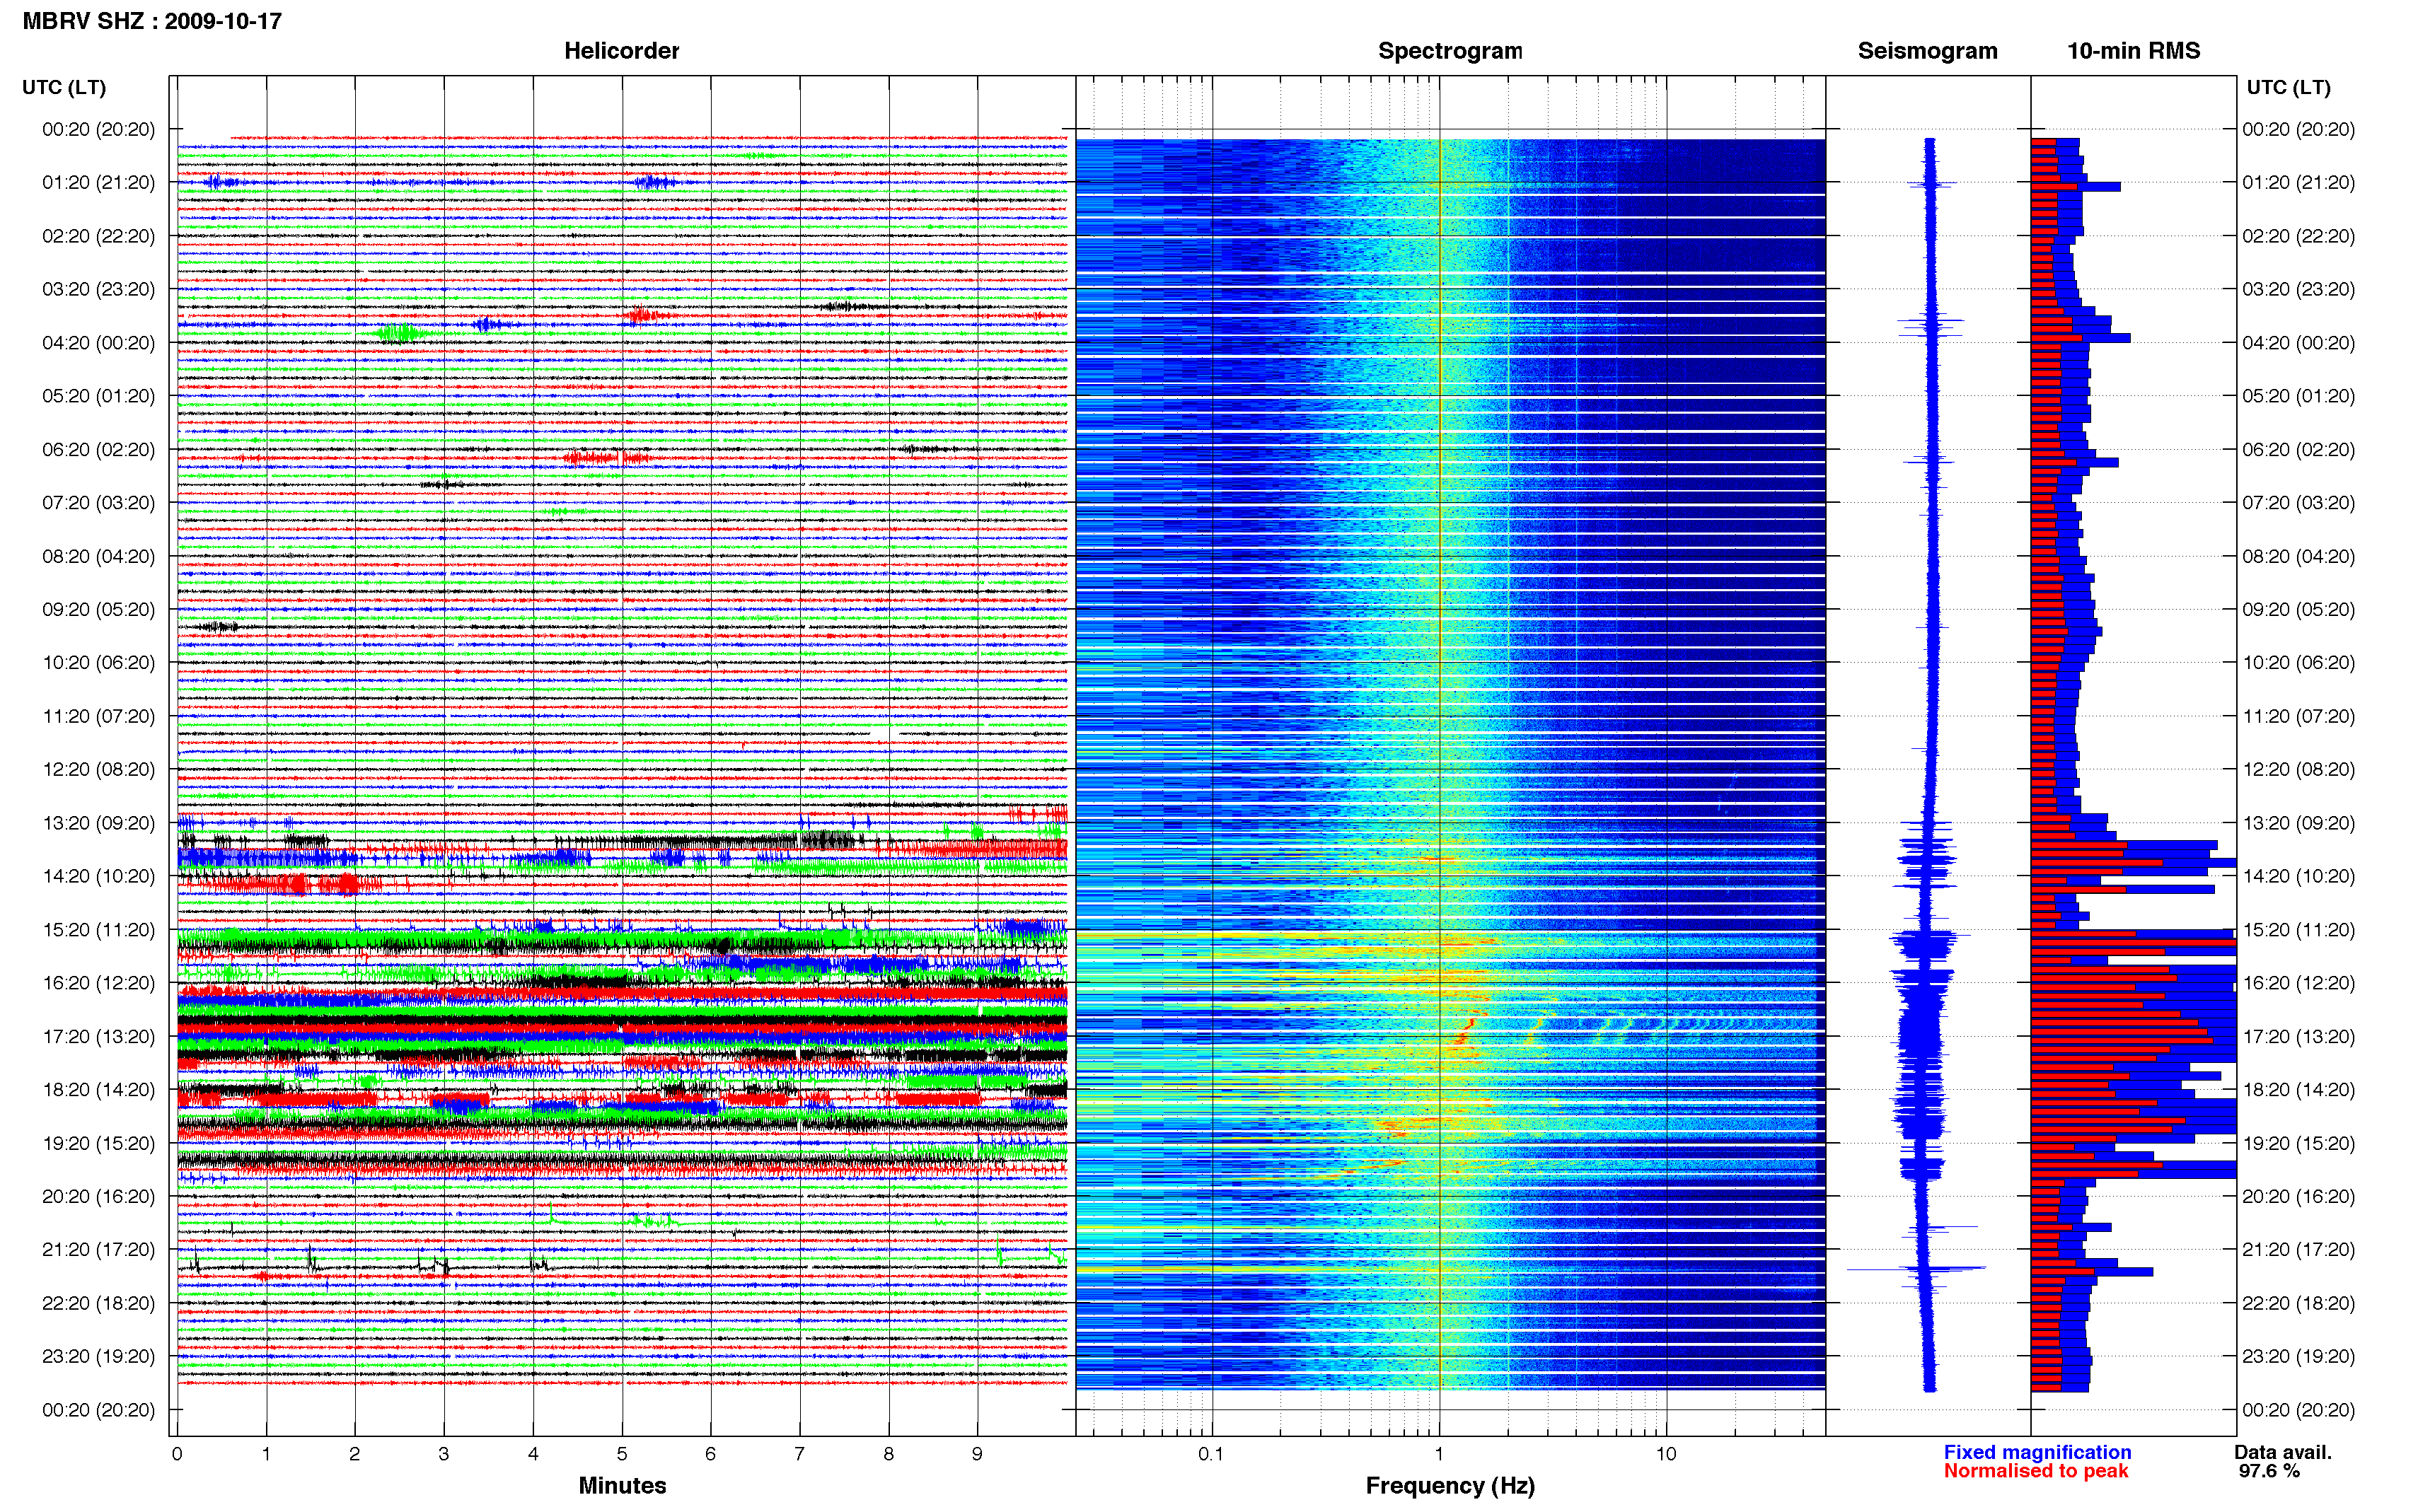Click the Minutes axis tick label 3
The height and width of the screenshot is (1512, 2418).
[x=444, y=1454]
